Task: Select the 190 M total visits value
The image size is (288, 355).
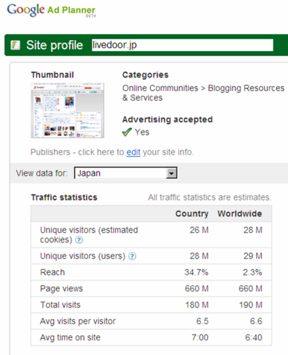Action: point(250,305)
